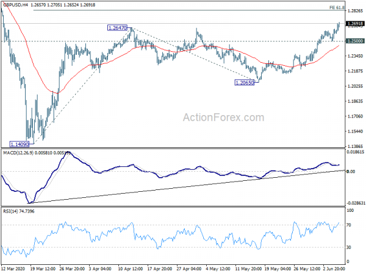
Task: Click the 1.23450 price axis value
Action: (x=355, y=56)
